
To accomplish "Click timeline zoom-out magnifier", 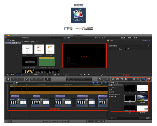I will click(x=88, y=121).
